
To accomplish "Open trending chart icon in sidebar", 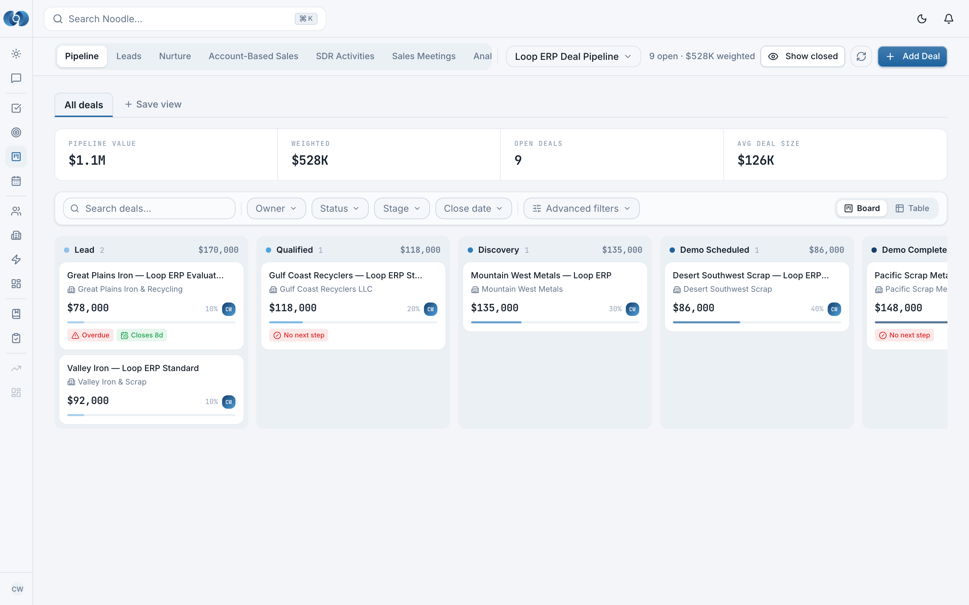I will (16, 368).
